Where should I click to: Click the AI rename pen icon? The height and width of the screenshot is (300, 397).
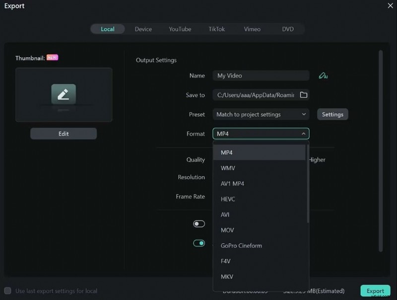click(323, 75)
